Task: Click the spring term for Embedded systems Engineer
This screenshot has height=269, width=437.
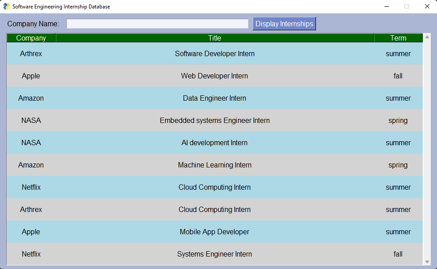Action: click(398, 121)
